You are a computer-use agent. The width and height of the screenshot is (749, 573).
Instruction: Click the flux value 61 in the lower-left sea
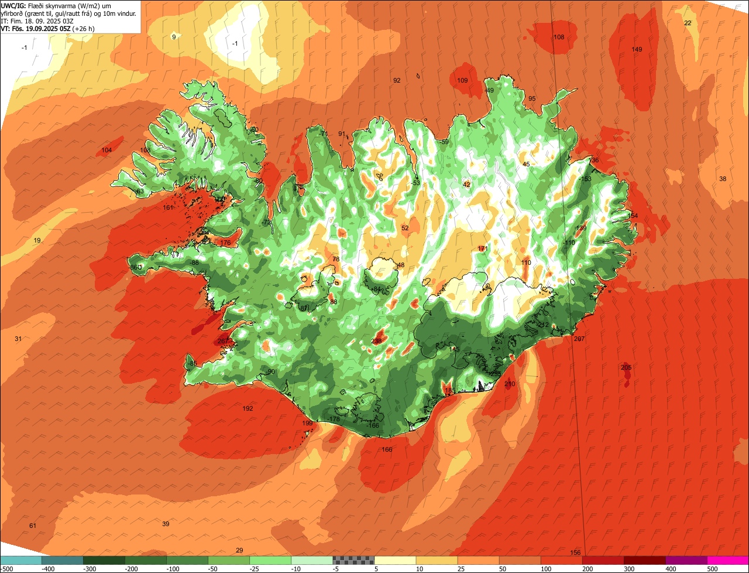click(x=33, y=526)
